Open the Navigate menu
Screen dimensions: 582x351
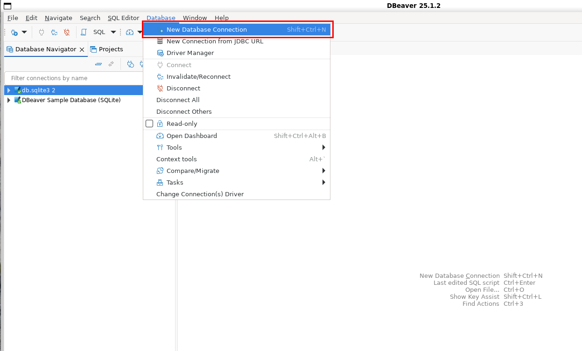tap(58, 18)
